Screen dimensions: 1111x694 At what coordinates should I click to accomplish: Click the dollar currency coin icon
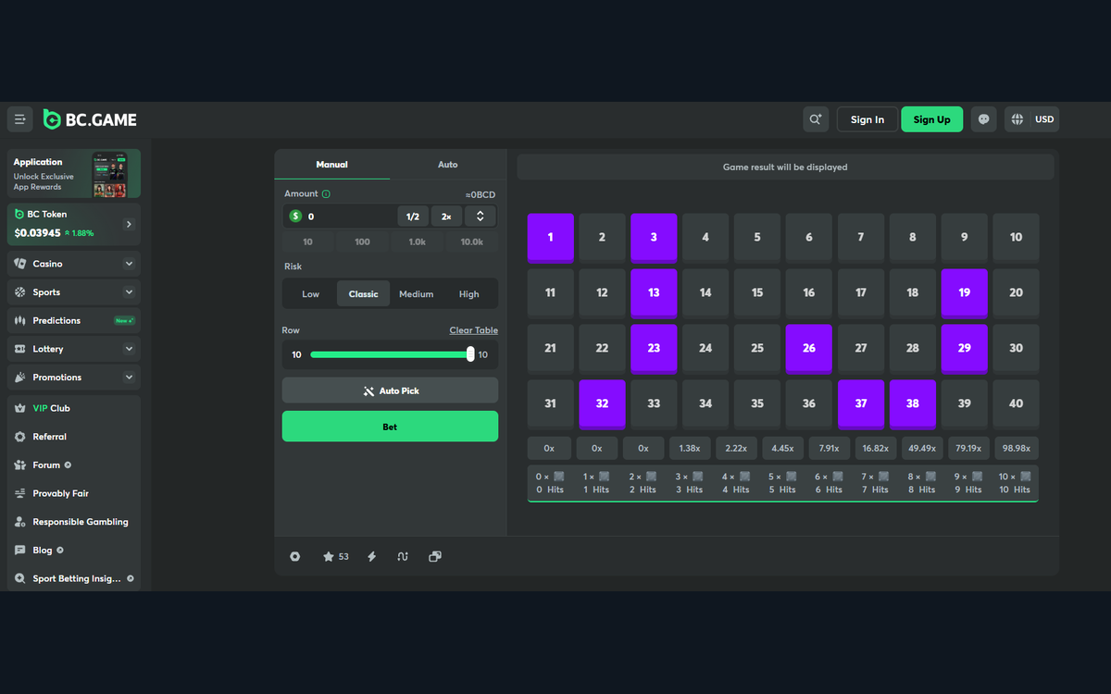tap(296, 216)
